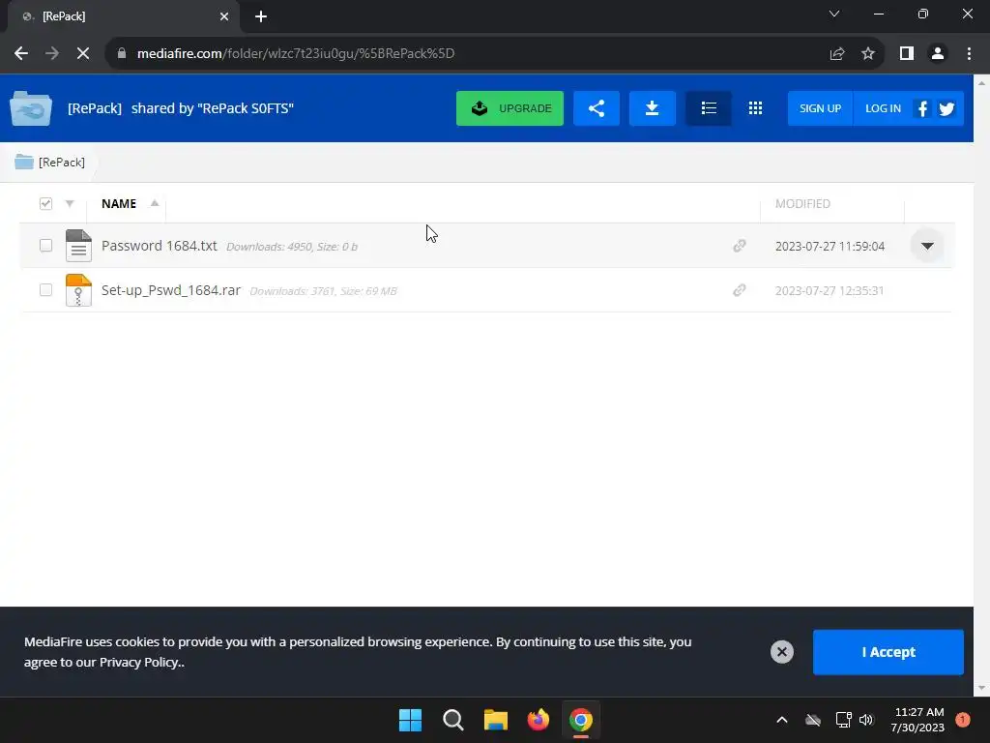Screen dimensions: 990x743
Task: Stop page loading in Chrome
Action: [83, 54]
